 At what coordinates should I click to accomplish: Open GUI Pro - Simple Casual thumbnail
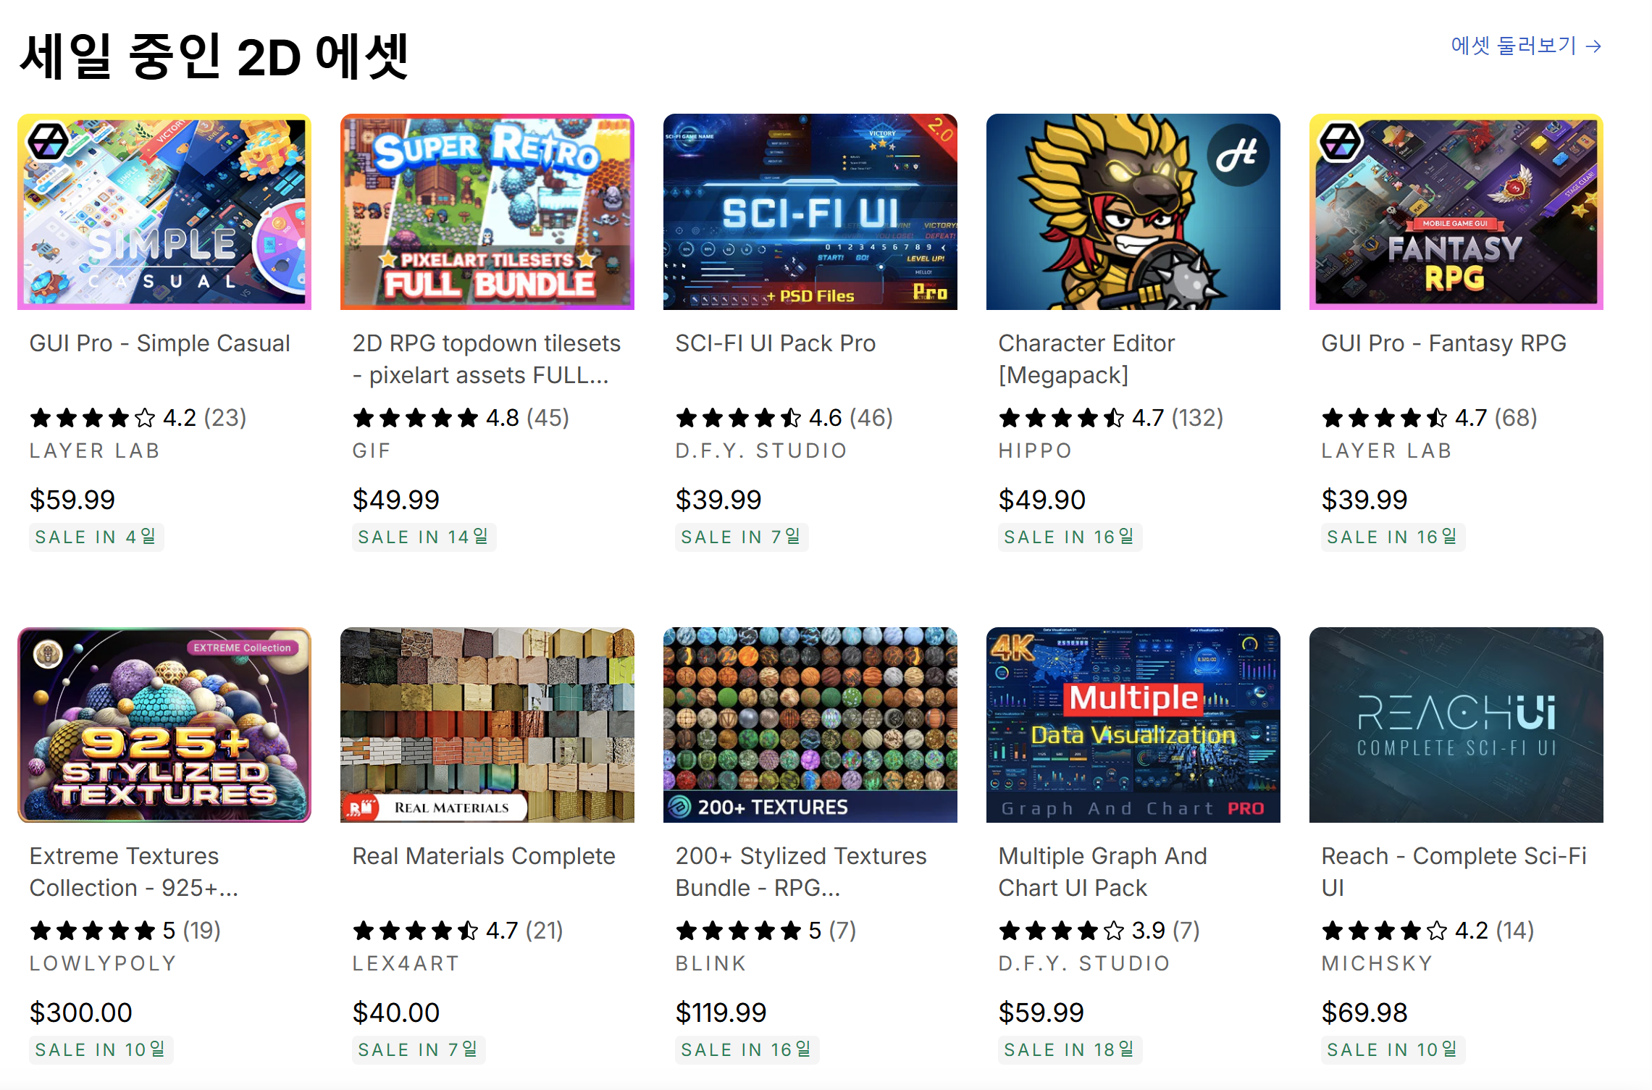pyautogui.click(x=164, y=211)
